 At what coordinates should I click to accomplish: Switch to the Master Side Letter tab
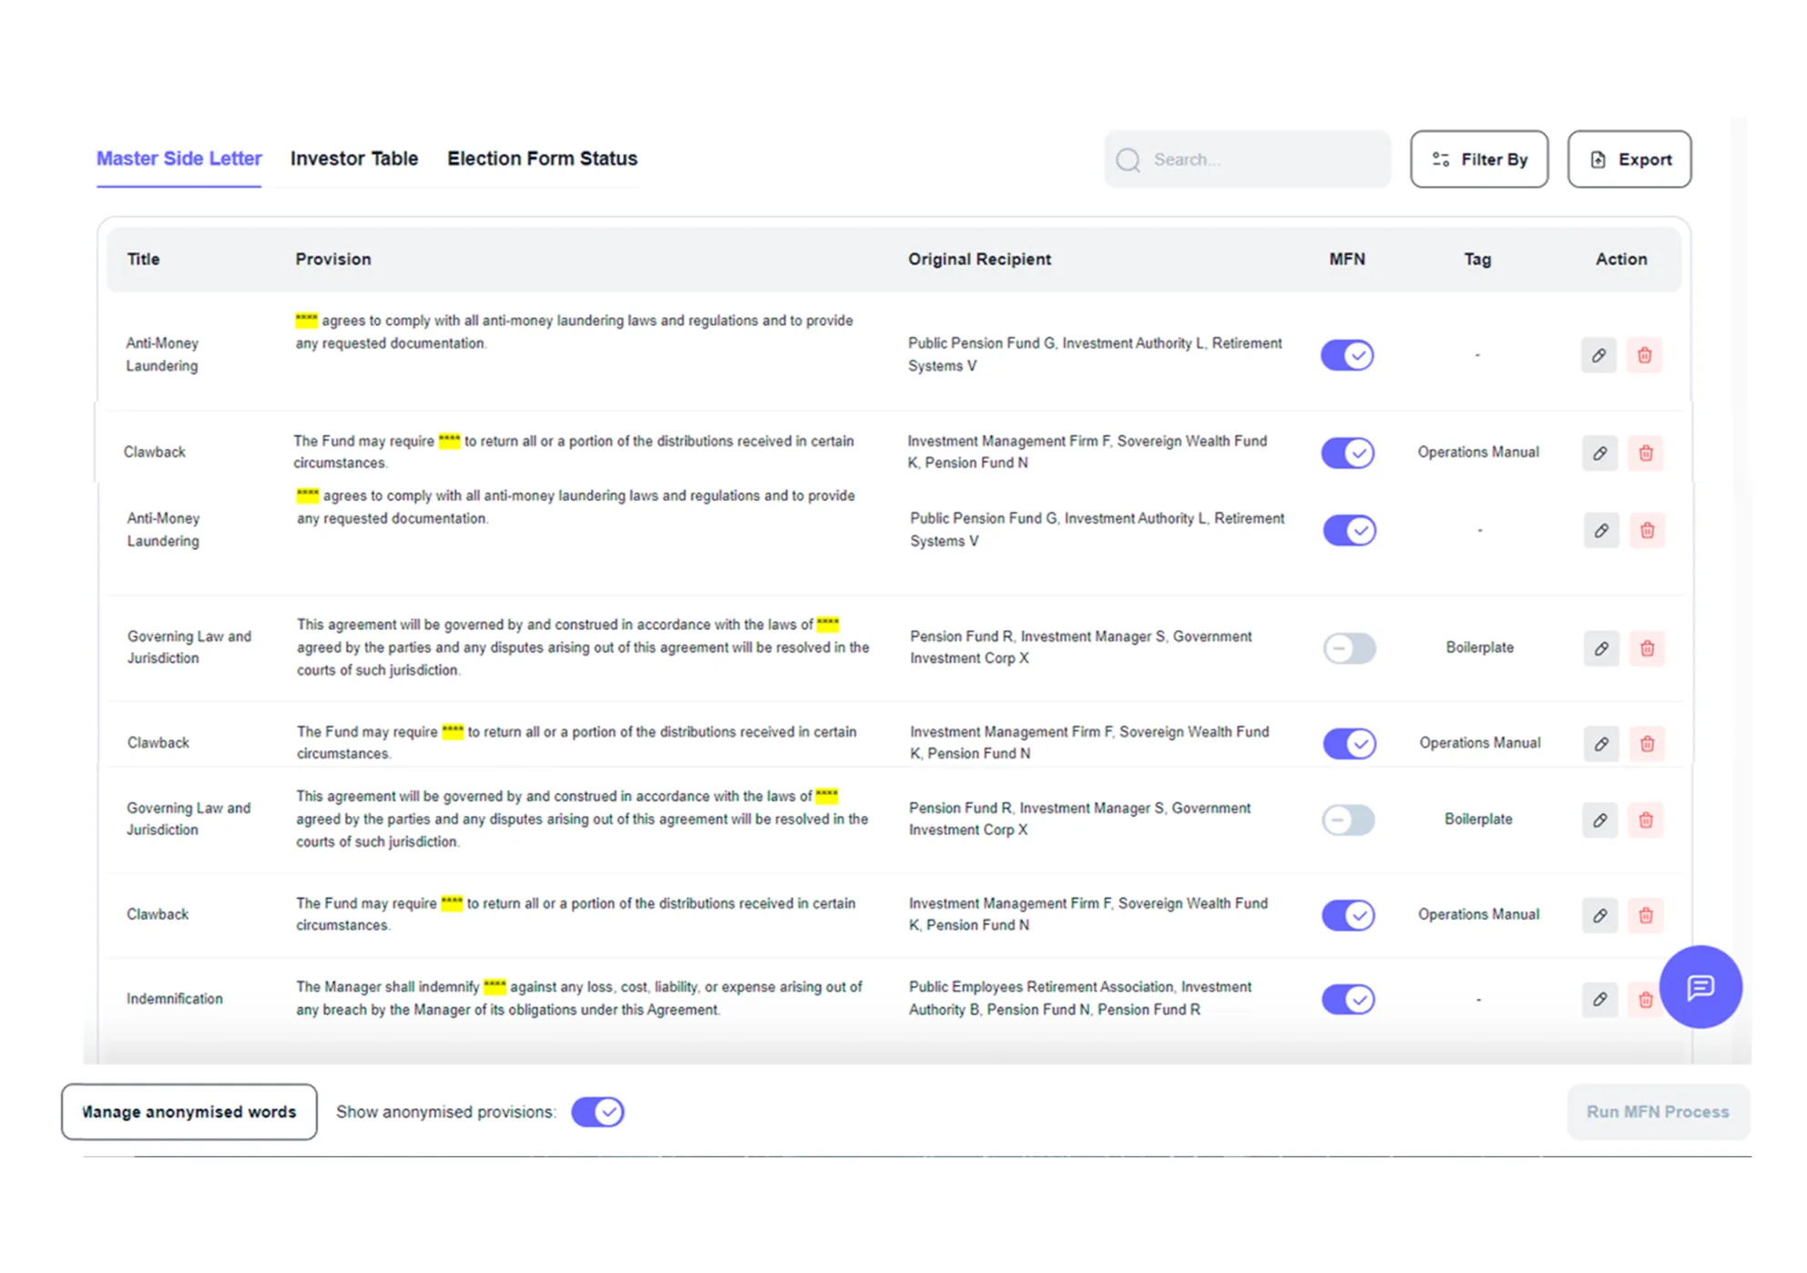pyautogui.click(x=179, y=158)
